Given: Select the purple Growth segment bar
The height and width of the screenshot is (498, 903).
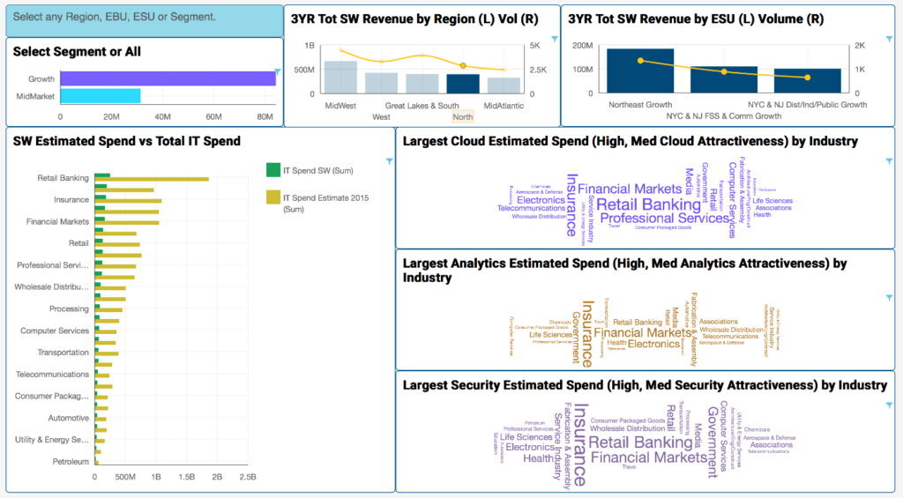Looking at the screenshot, I should coord(168,78).
